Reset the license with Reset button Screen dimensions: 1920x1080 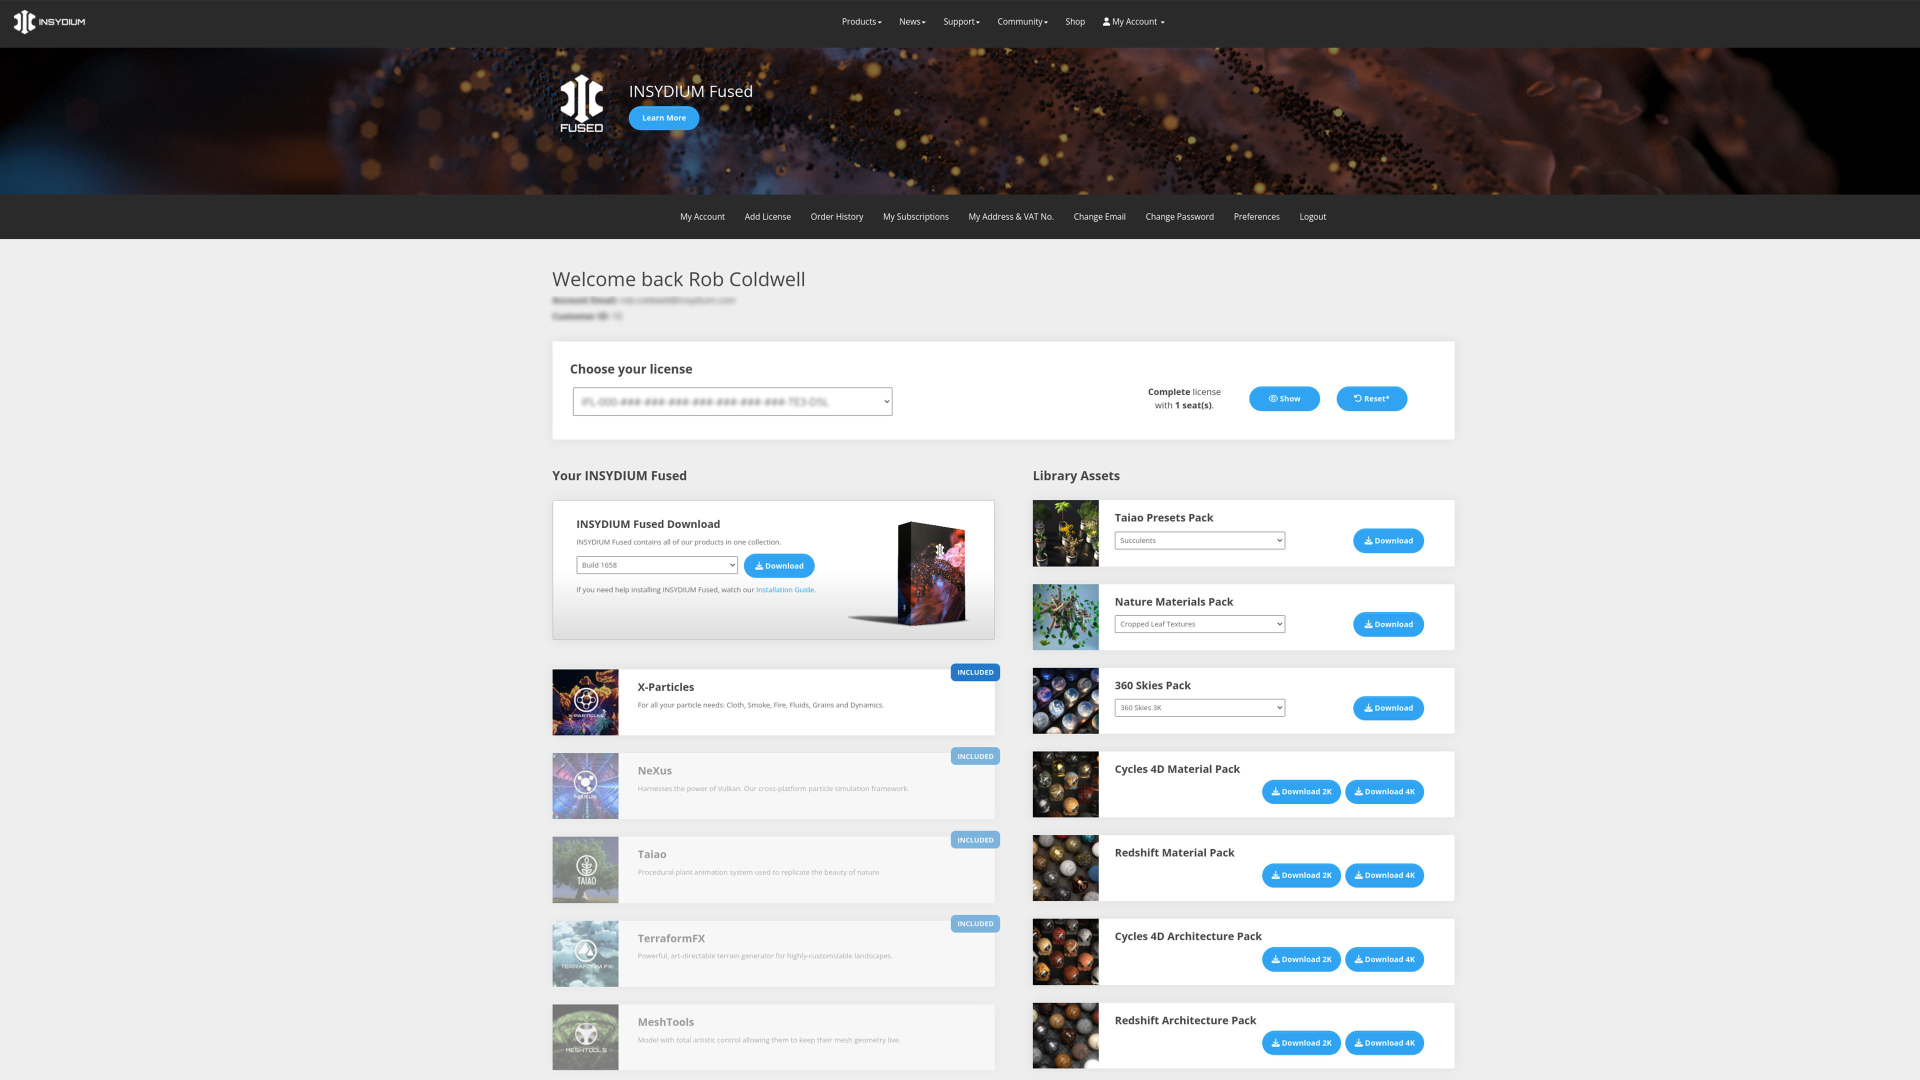point(1371,399)
